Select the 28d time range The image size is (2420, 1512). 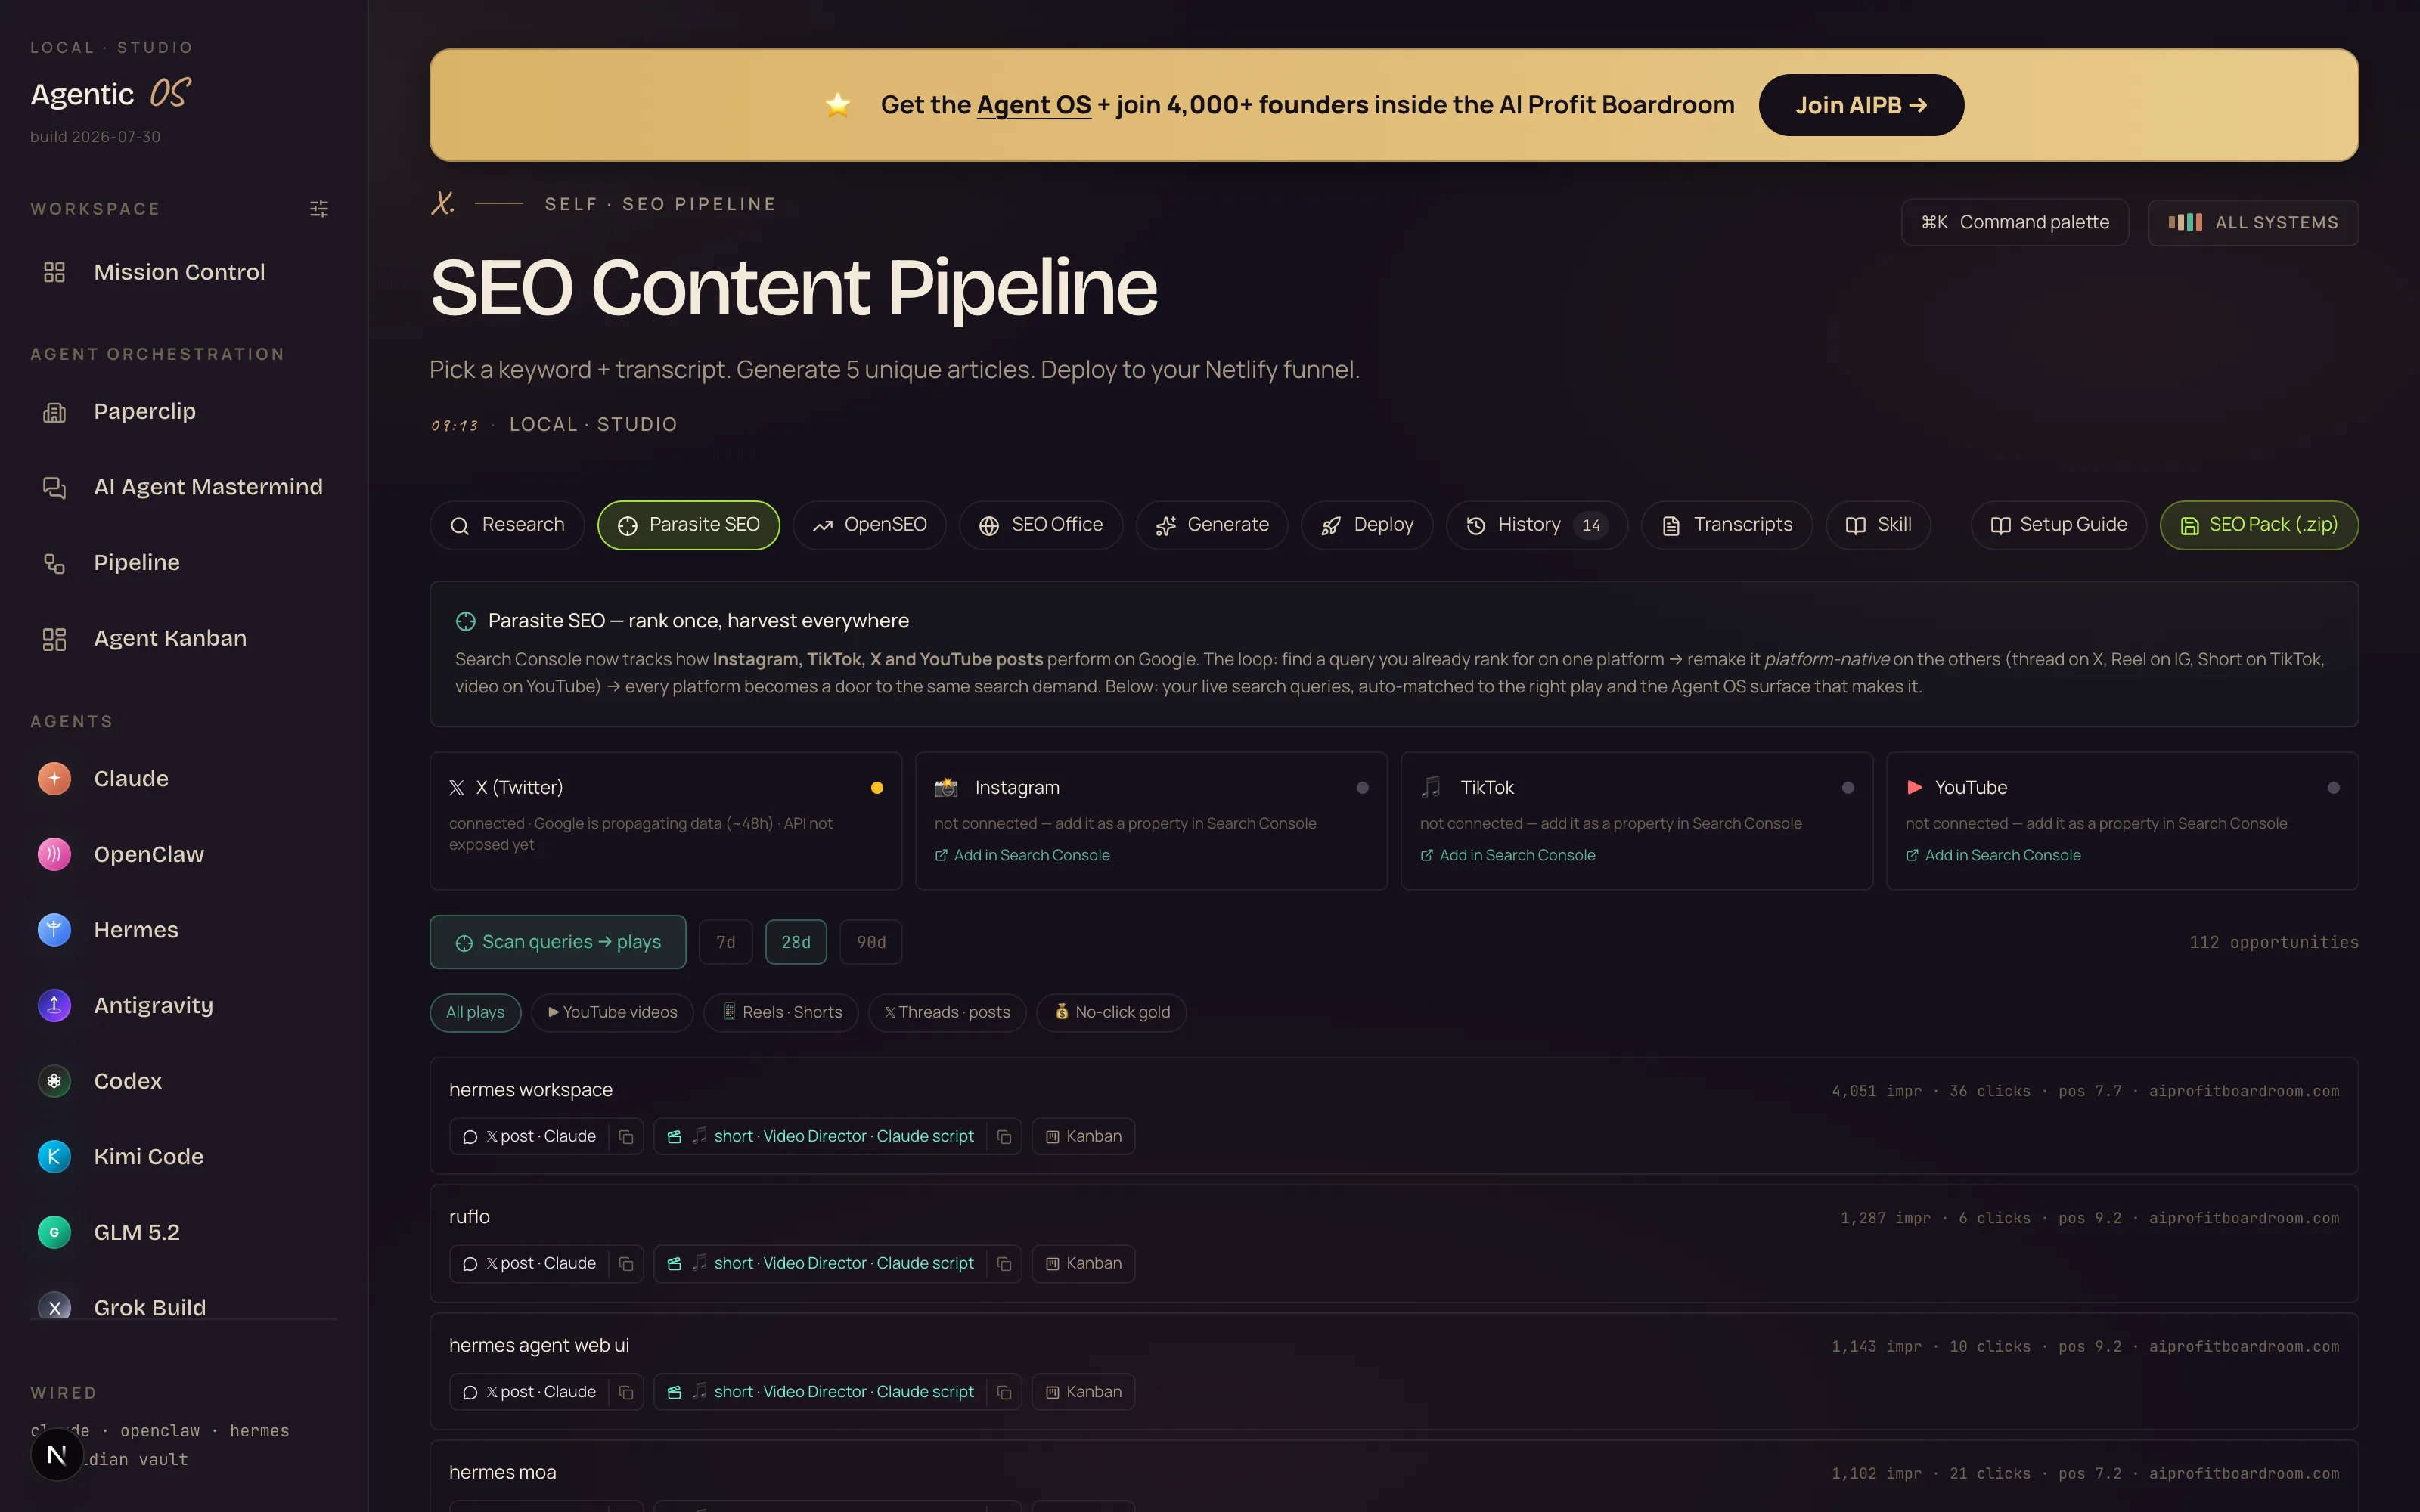pos(796,942)
